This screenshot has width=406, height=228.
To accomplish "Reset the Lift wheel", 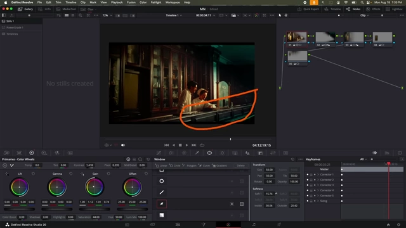I will pyautogui.click(x=33, y=174).
